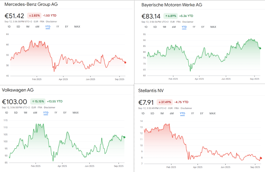Click the green end-point dot on Volkswagen chart
Image resolution: width=265 pixels, height=172 pixels.
[x=124, y=137]
